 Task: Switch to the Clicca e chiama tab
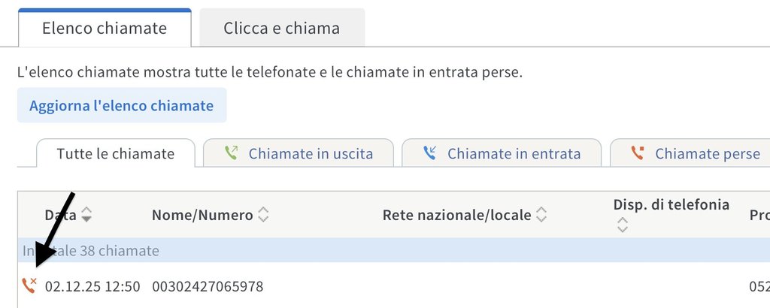coord(281,29)
